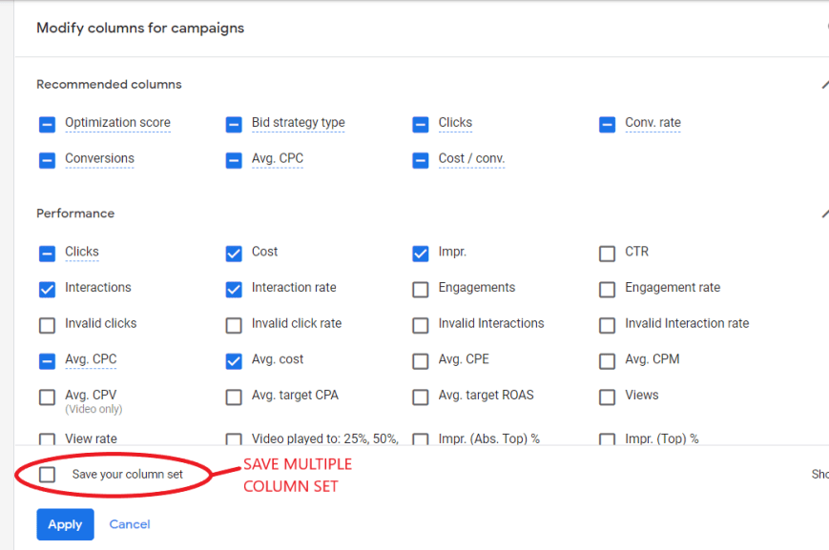The height and width of the screenshot is (550, 829).
Task: Select the Avg. CPV video only checkbox
Action: [47, 397]
